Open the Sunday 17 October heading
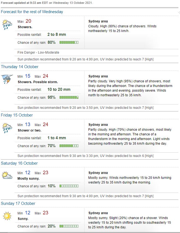 click(x=18, y=203)
